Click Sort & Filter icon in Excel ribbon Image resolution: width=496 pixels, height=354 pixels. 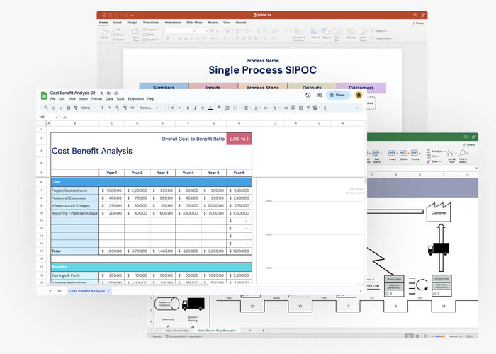451,155
